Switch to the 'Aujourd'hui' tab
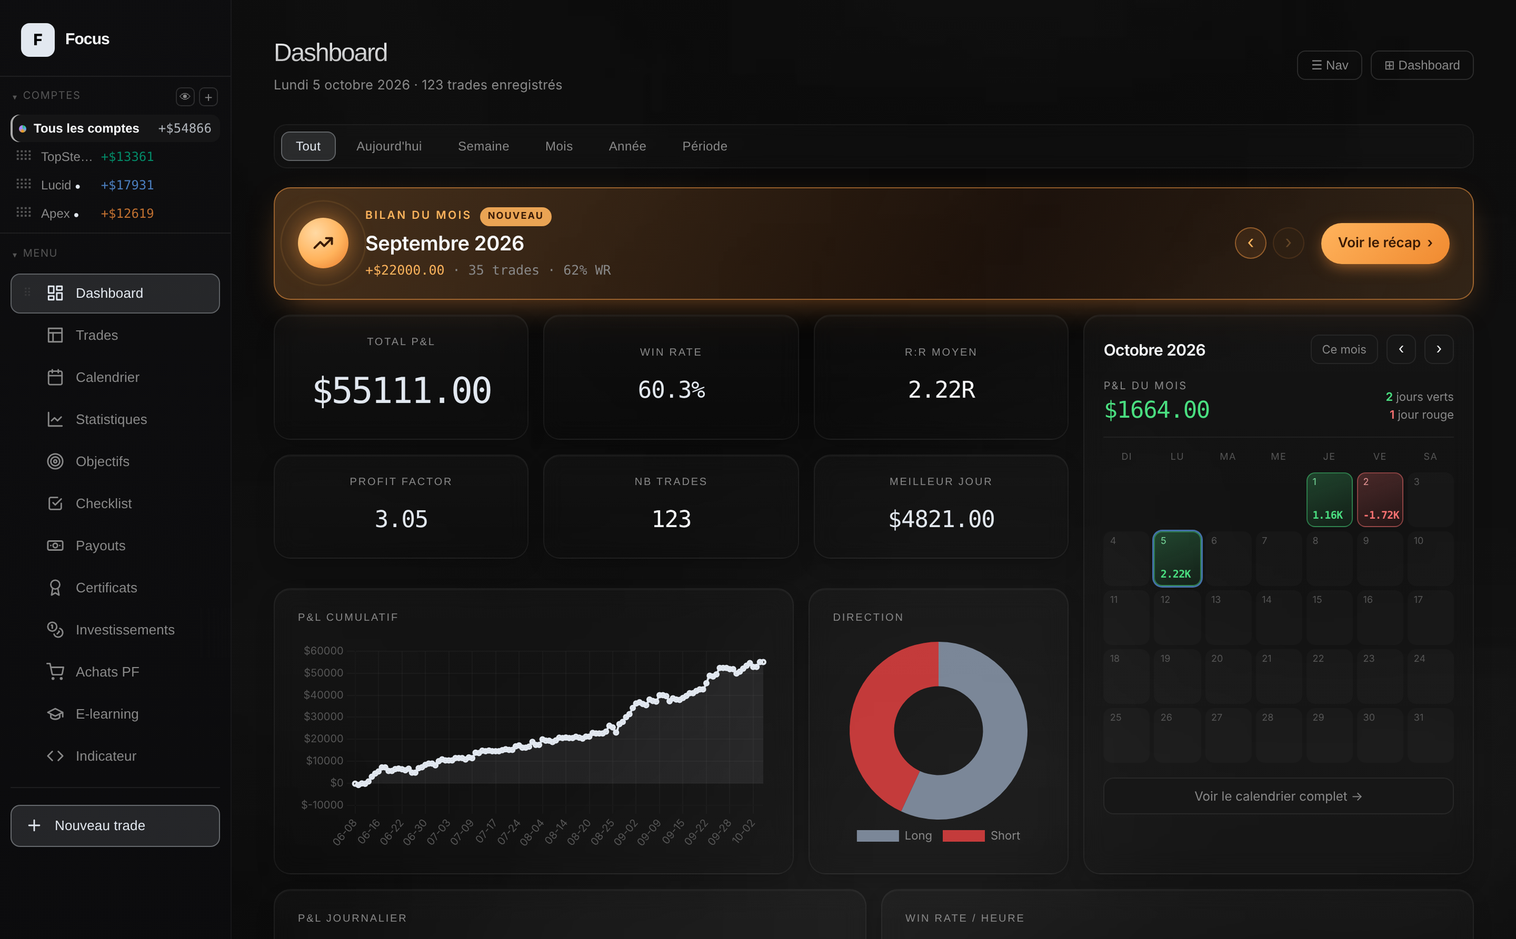This screenshot has width=1516, height=939. pos(388,146)
